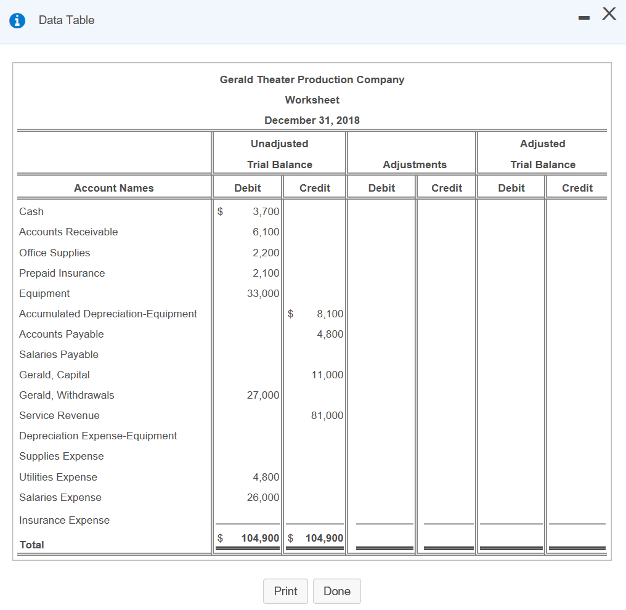Viewport: 626px width, 610px height.
Task: Click the Accounts Receivable row label
Action: 68,232
